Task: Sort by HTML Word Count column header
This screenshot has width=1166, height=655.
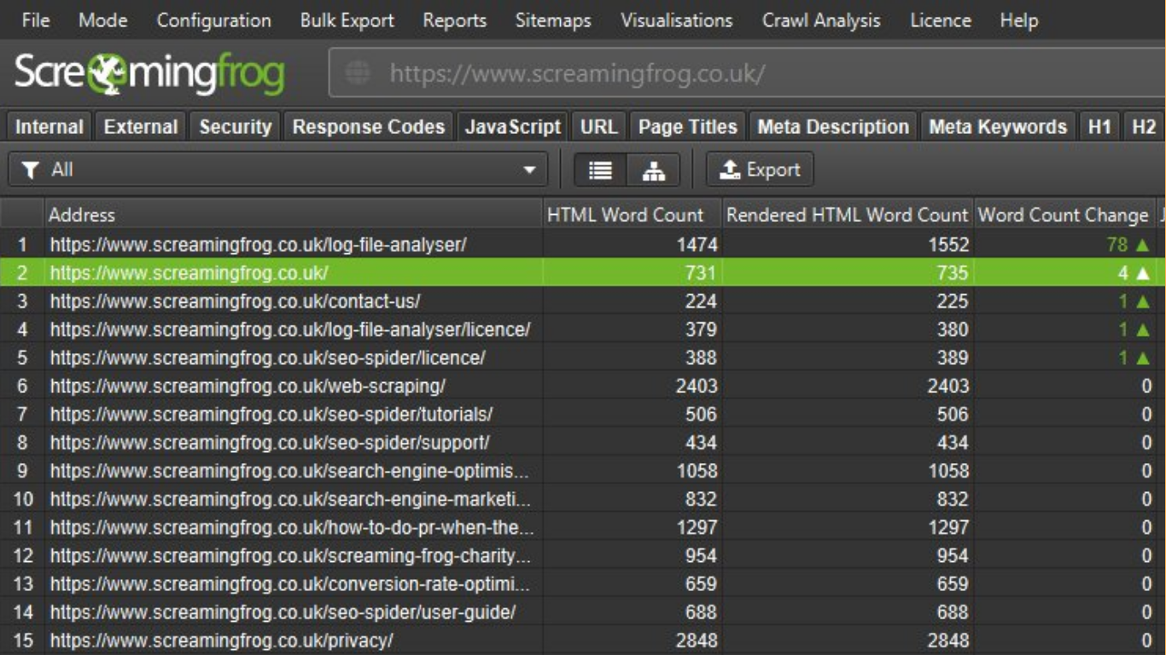Action: click(633, 215)
